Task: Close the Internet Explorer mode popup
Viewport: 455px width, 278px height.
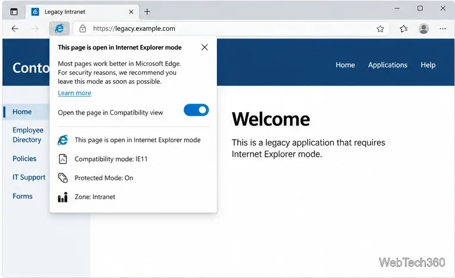Action: [x=205, y=48]
